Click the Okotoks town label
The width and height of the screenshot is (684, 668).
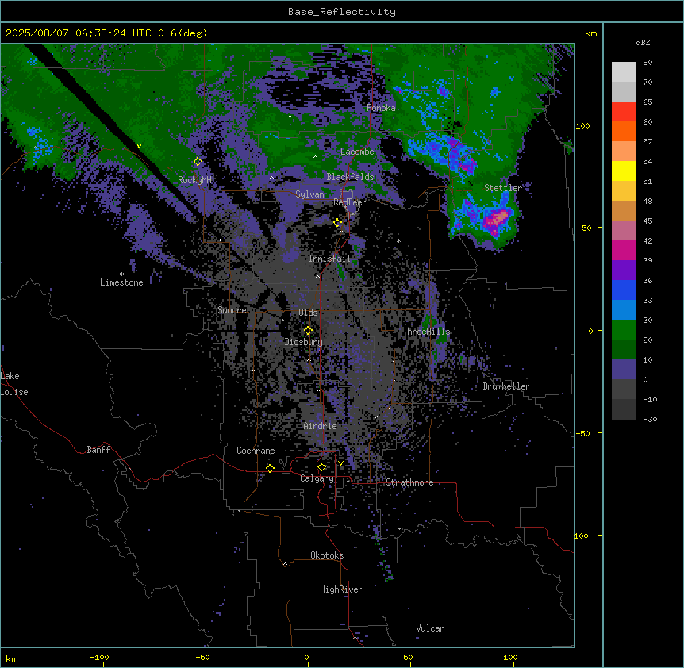pyautogui.click(x=327, y=555)
